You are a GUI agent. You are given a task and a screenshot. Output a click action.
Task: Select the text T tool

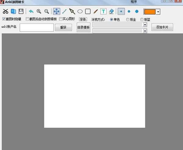pyautogui.click(x=103, y=12)
